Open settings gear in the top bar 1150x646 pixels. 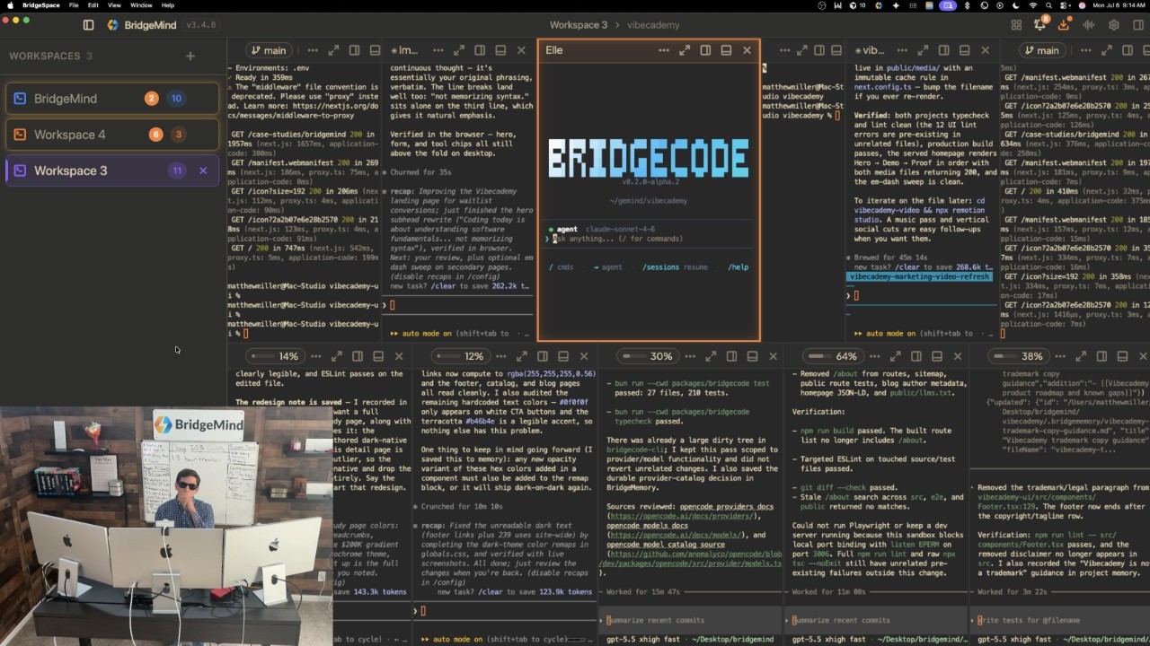[1113, 25]
